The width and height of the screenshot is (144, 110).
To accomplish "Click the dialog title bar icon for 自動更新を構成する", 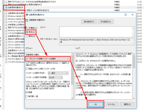I will pos(27,15).
